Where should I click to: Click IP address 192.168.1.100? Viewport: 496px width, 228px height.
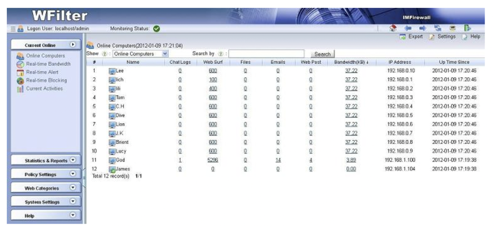coord(400,160)
